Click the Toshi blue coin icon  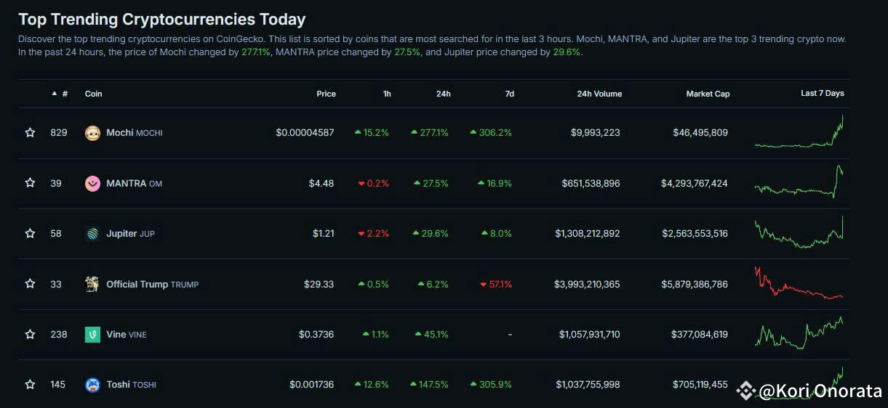click(92, 385)
